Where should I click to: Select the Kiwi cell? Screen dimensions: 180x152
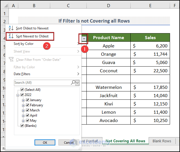click(x=108, y=104)
